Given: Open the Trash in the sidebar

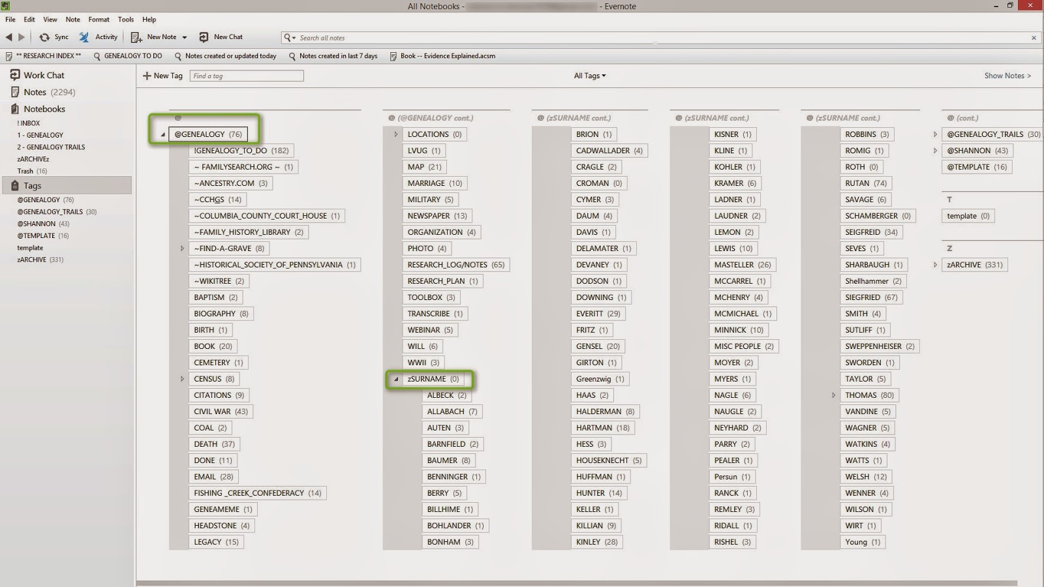Looking at the screenshot, I should [32, 171].
